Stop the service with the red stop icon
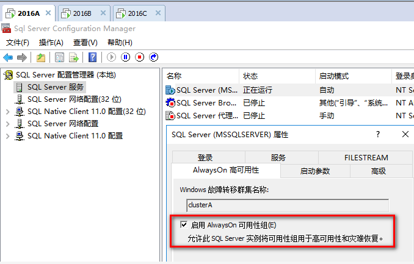414x264 pixels. coord(139,57)
